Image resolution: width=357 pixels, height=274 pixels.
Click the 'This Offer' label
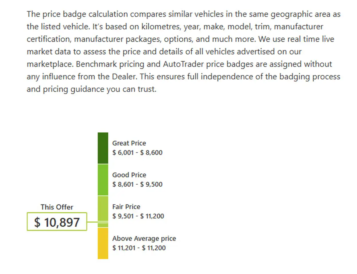57,207
